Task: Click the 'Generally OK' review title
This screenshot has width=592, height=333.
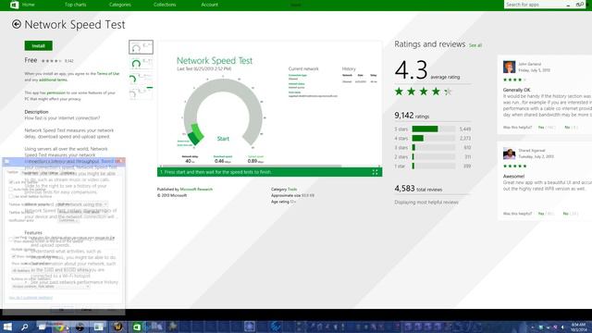Action: pos(516,90)
